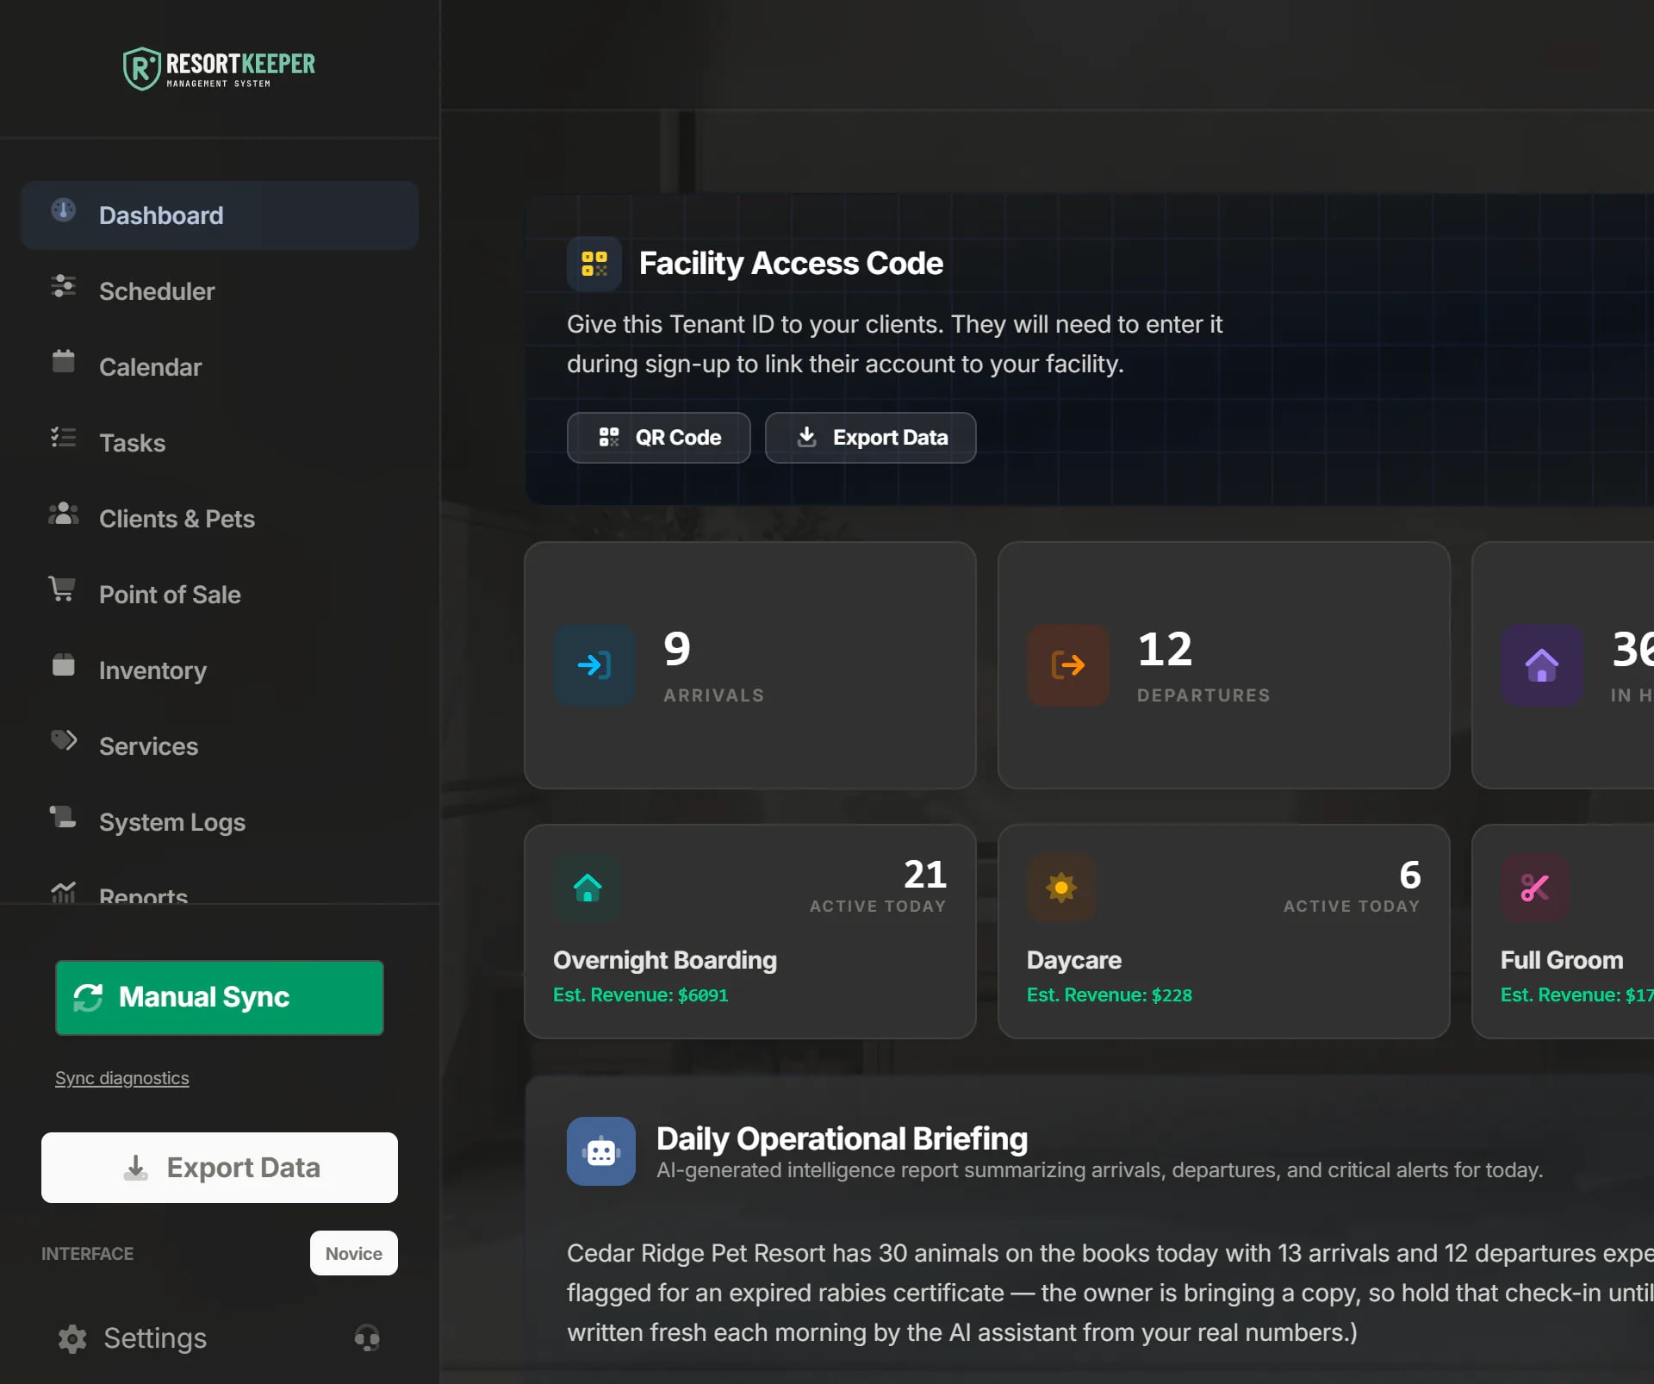The width and height of the screenshot is (1654, 1384).
Task: Click the pink Full Groom scissors icon
Action: pos(1535,888)
